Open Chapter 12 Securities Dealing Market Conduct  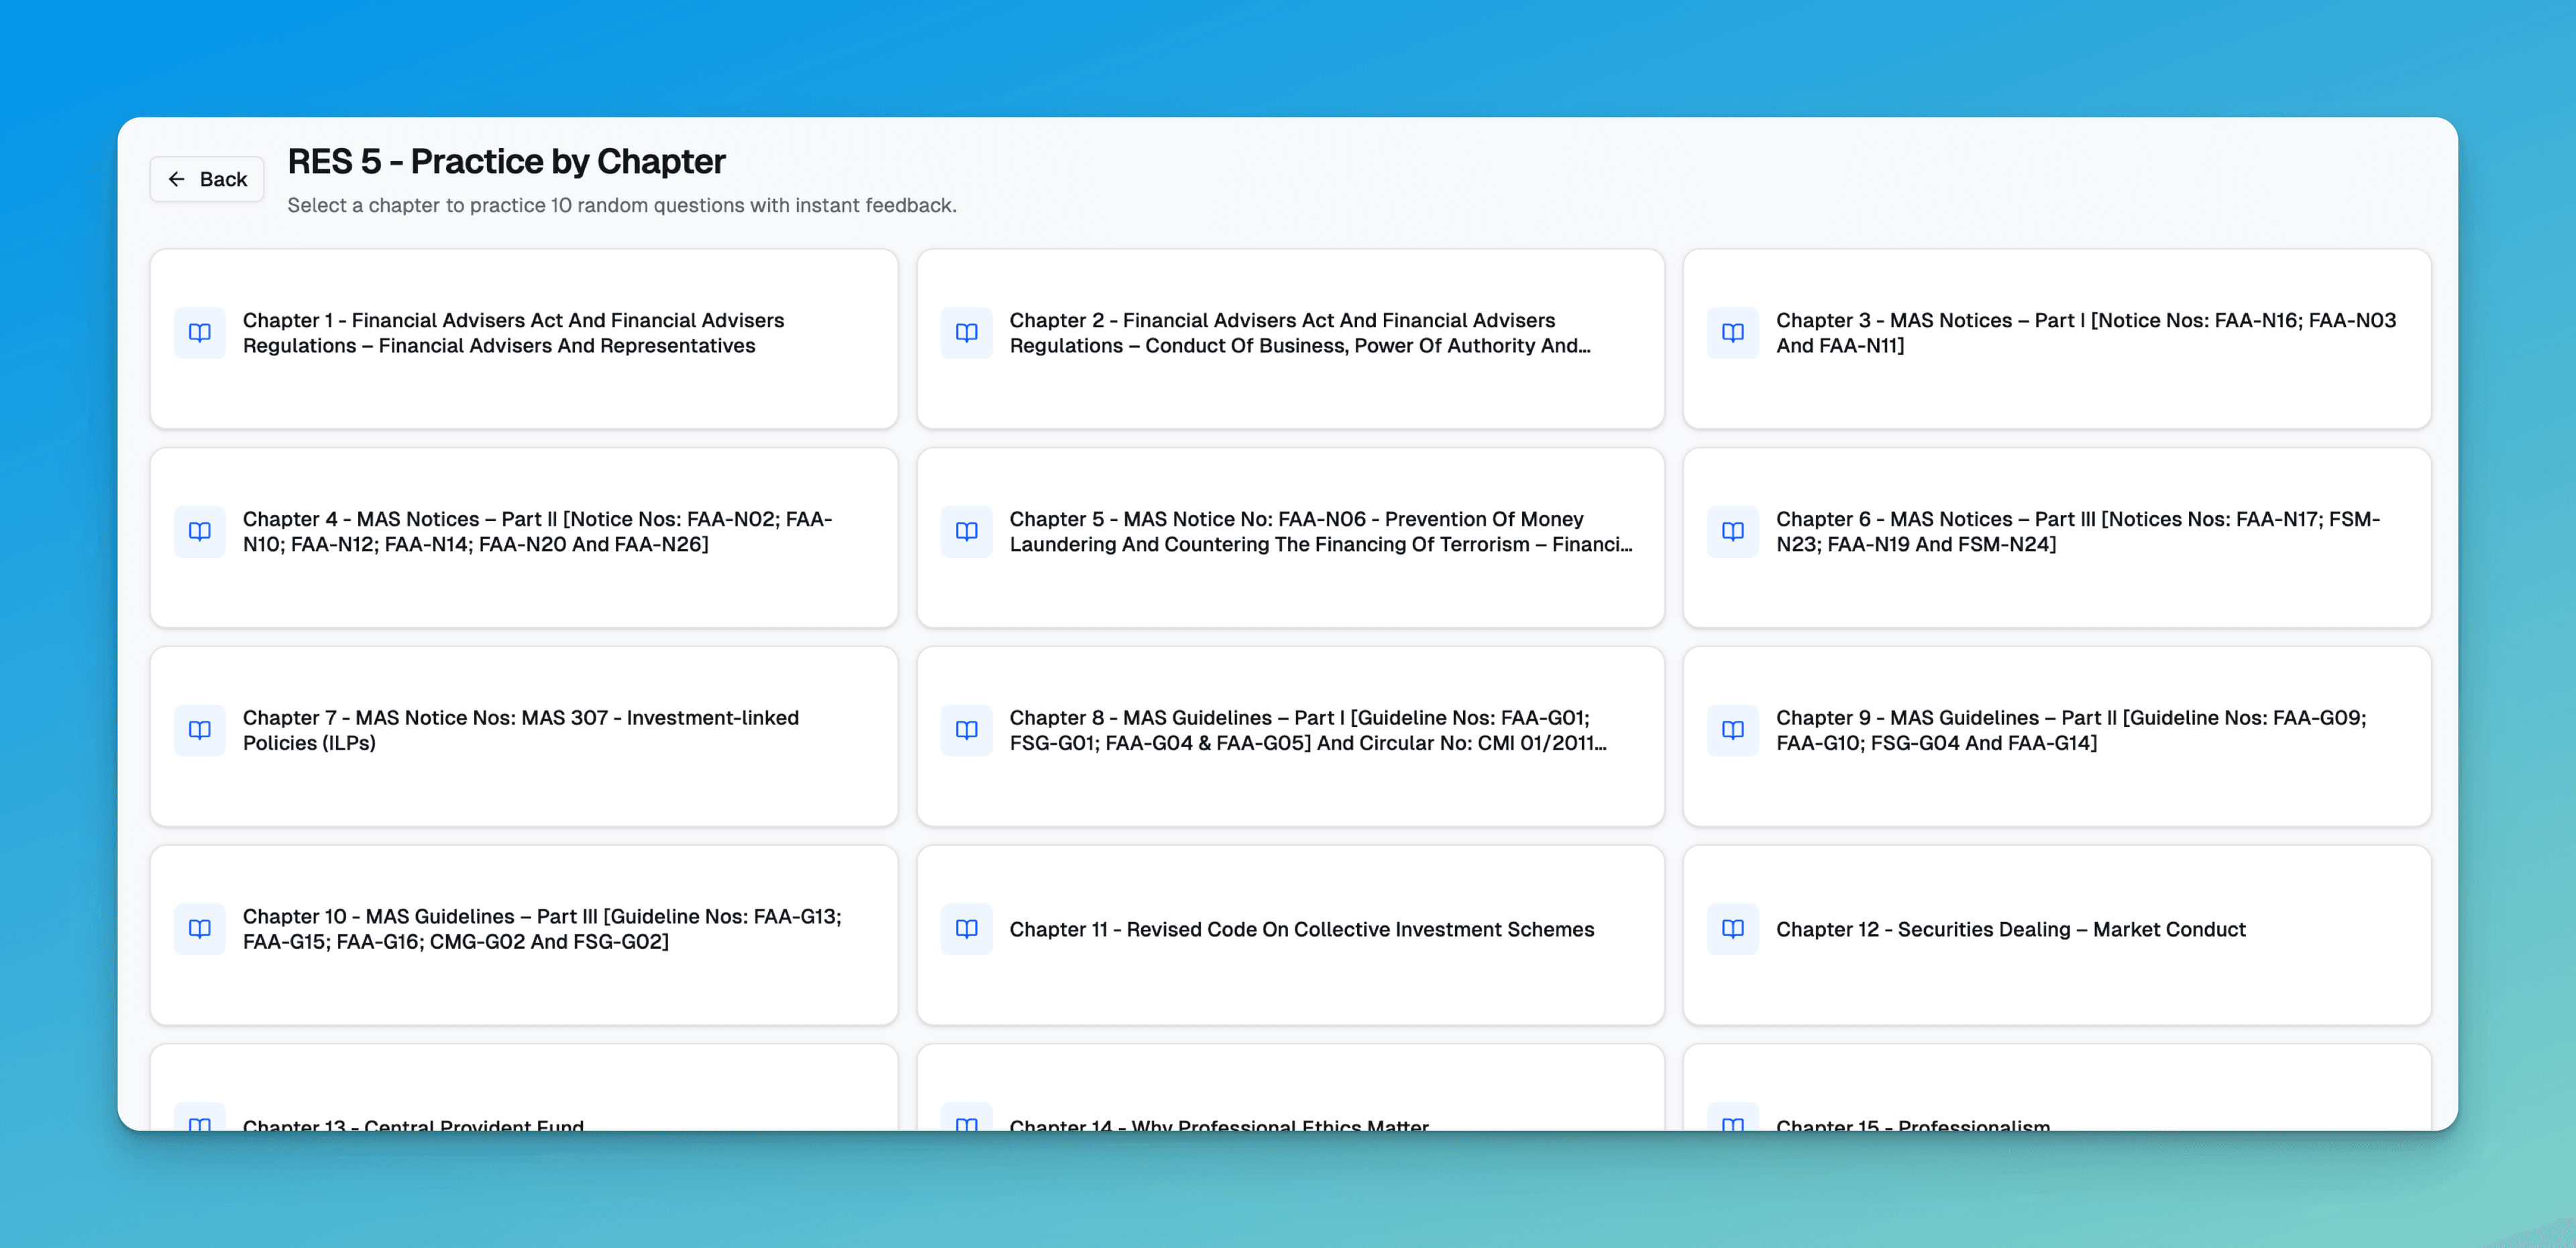click(2010, 930)
